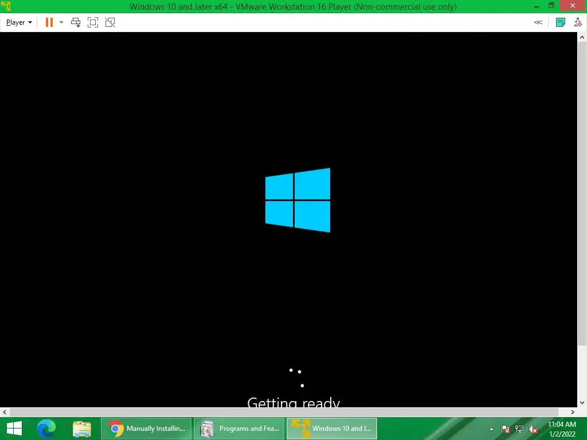Enter full screen mode

(x=93, y=22)
